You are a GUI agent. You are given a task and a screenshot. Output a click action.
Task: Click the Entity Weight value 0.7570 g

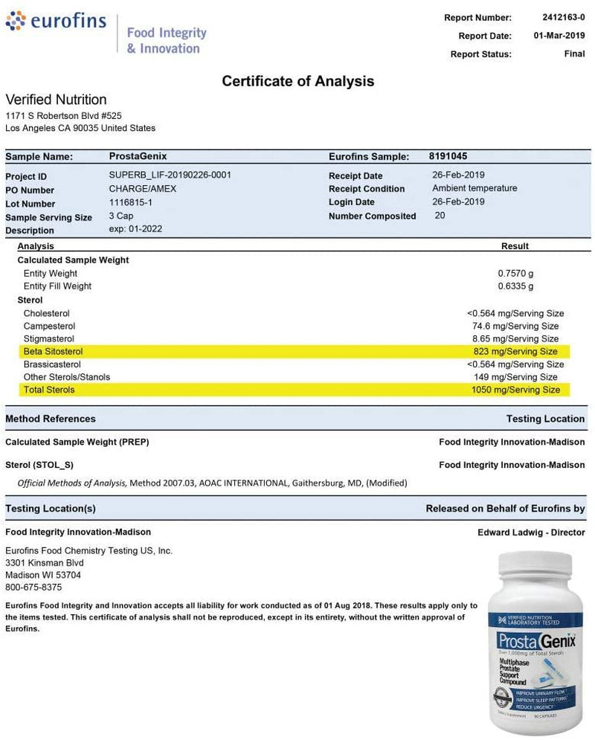point(515,273)
